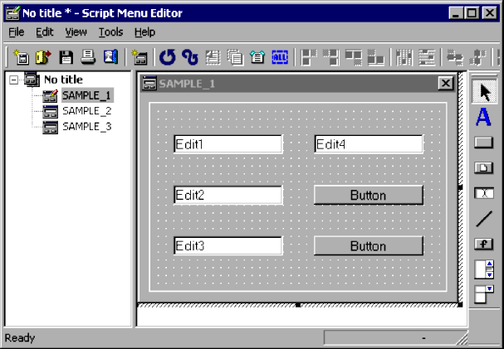This screenshot has width=504, height=349.
Task: Close the SAMPLE_1 design window
Action: [446, 84]
